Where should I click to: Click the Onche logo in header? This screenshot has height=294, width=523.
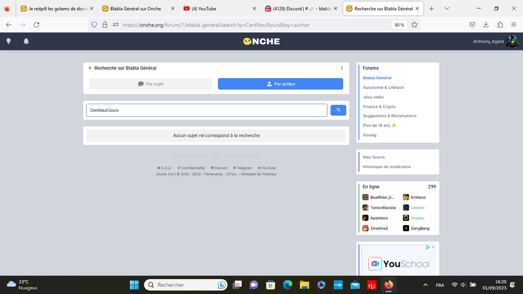coord(261,41)
